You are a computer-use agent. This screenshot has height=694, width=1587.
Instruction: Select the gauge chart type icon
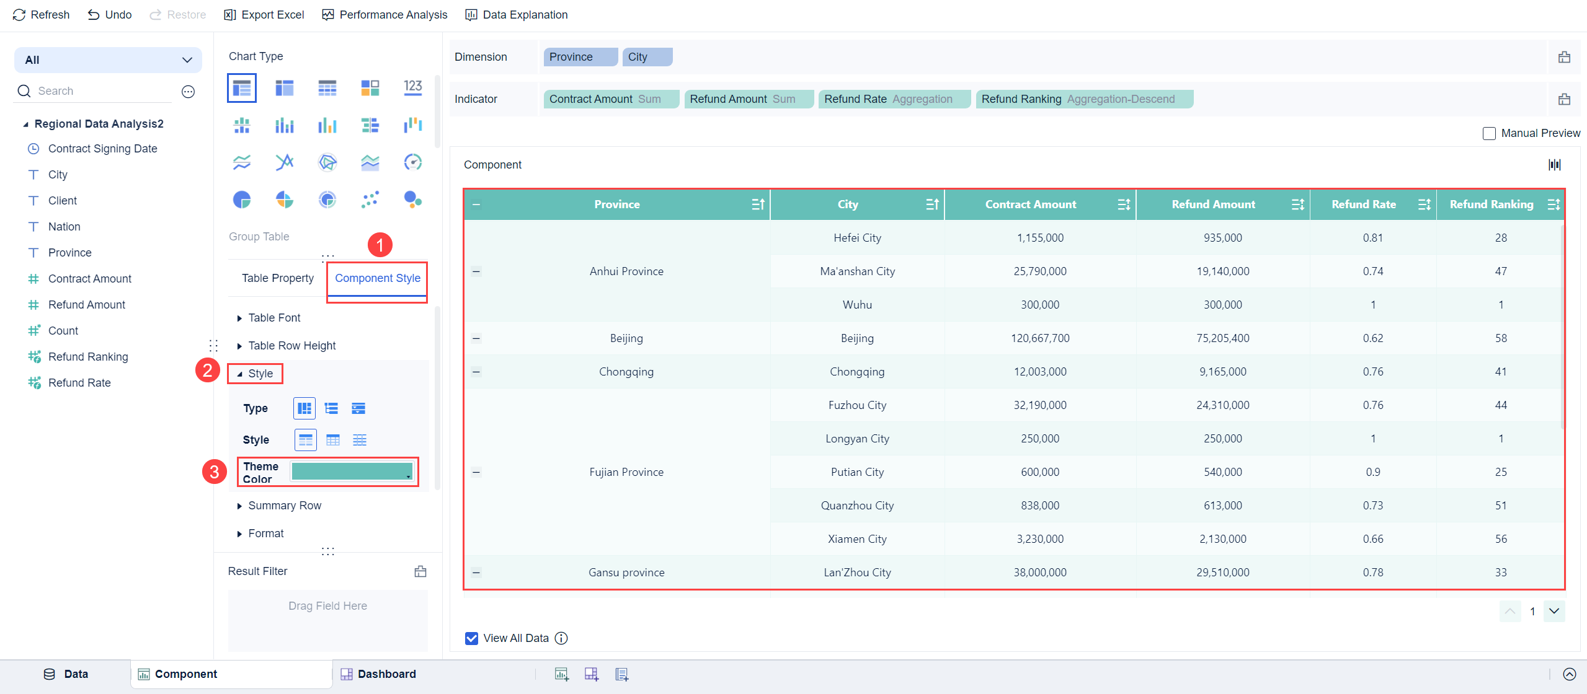point(413,162)
